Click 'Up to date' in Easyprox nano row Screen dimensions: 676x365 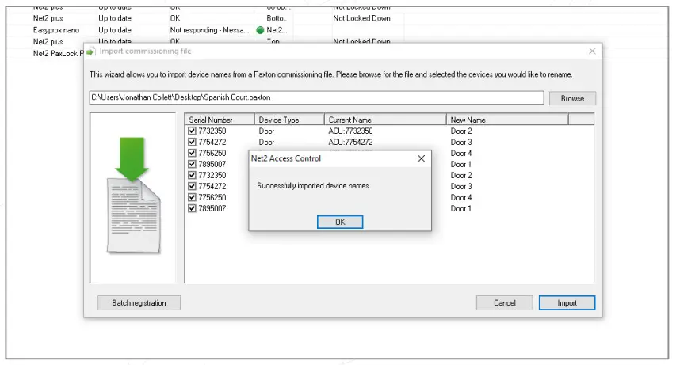115,30
